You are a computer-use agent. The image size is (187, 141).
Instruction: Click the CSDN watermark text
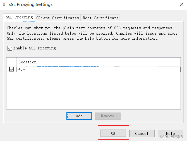170,137
